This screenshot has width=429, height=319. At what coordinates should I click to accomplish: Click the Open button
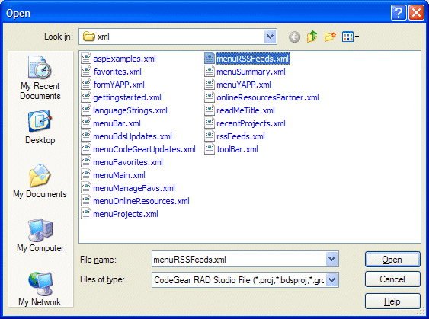tap(392, 259)
